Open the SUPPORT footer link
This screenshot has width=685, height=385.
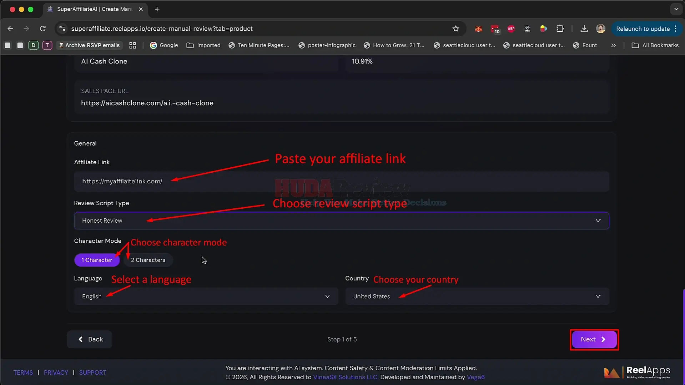(93, 373)
